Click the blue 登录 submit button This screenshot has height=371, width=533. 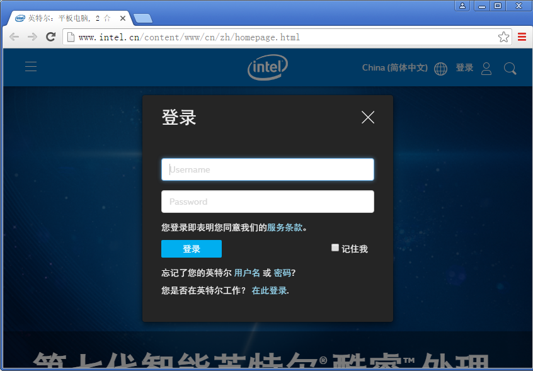[192, 249]
